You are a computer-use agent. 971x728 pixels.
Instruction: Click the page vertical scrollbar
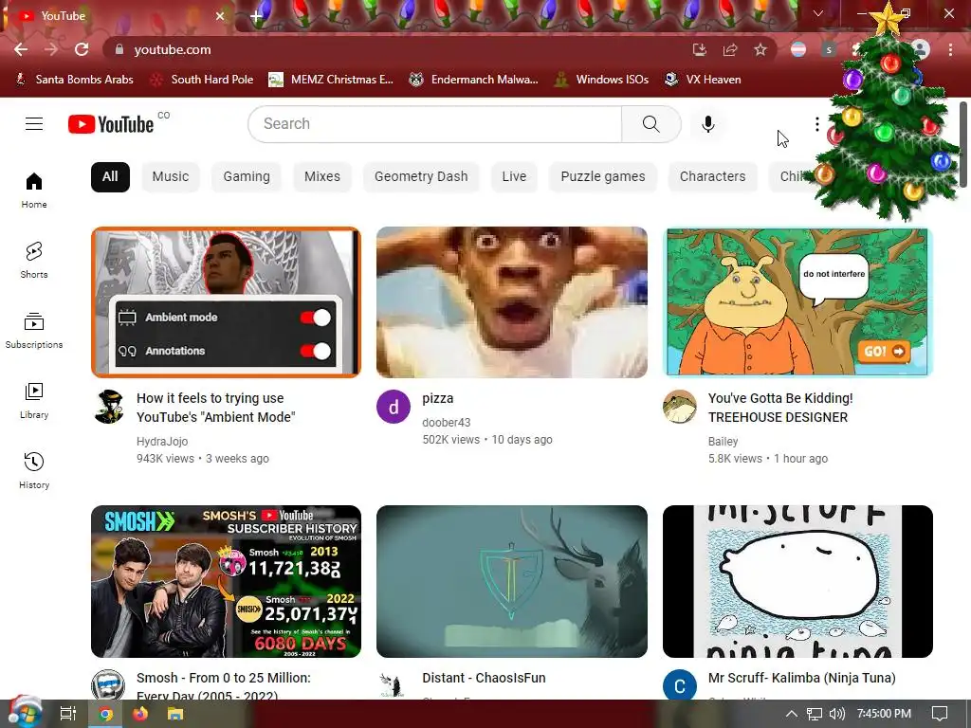pyautogui.click(x=963, y=144)
